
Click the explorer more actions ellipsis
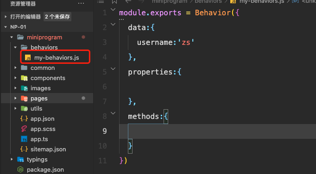point(81,3)
